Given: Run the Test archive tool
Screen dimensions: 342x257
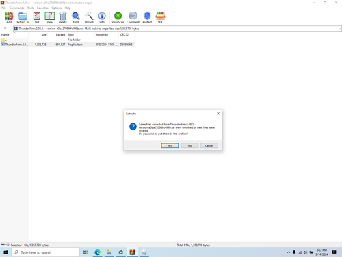Looking at the screenshot, I should (x=37, y=18).
